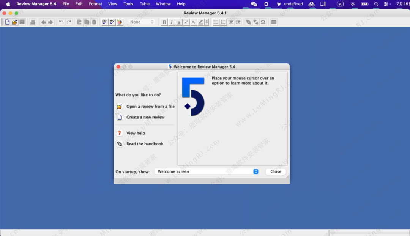The image size is (410, 236).
Task: Click 'Create a new review' option
Action: coord(145,117)
